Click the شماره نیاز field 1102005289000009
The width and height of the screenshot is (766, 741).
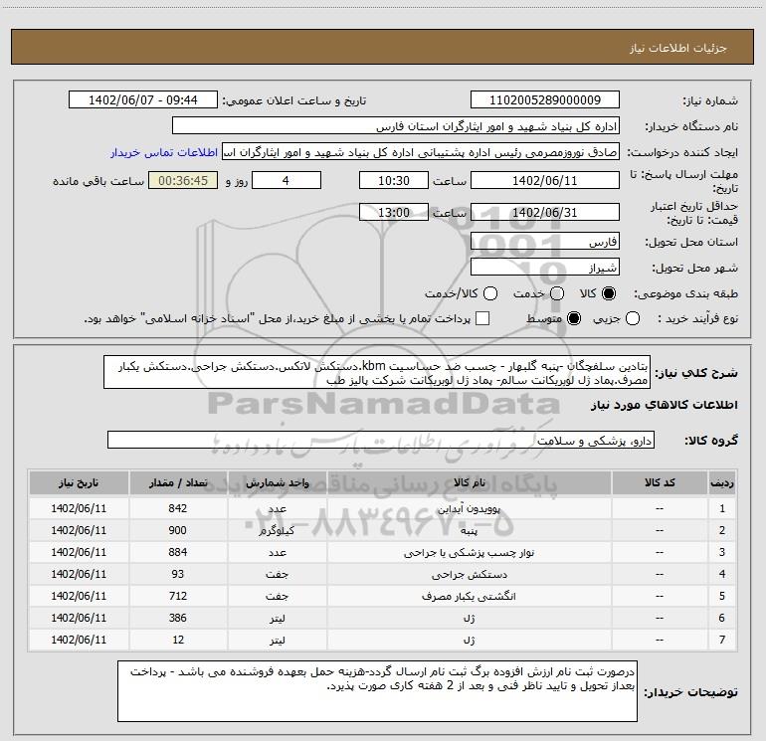coord(545,100)
